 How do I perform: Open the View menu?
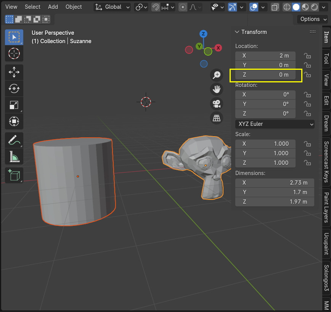(x=11, y=7)
